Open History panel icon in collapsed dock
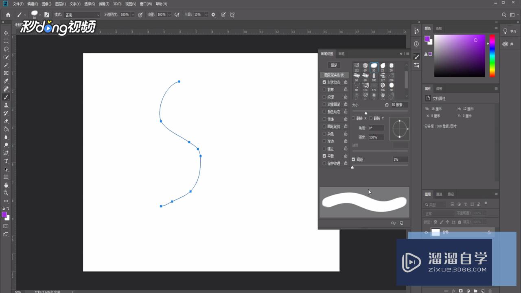 pos(416,31)
